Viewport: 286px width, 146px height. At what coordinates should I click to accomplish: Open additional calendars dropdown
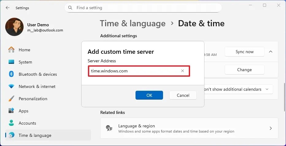238,89
